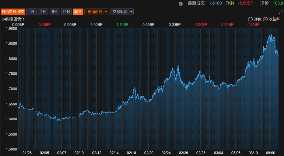The image size is (284, 156).
Task: Click the green 1.10BP daily change label
Action: 123,24
